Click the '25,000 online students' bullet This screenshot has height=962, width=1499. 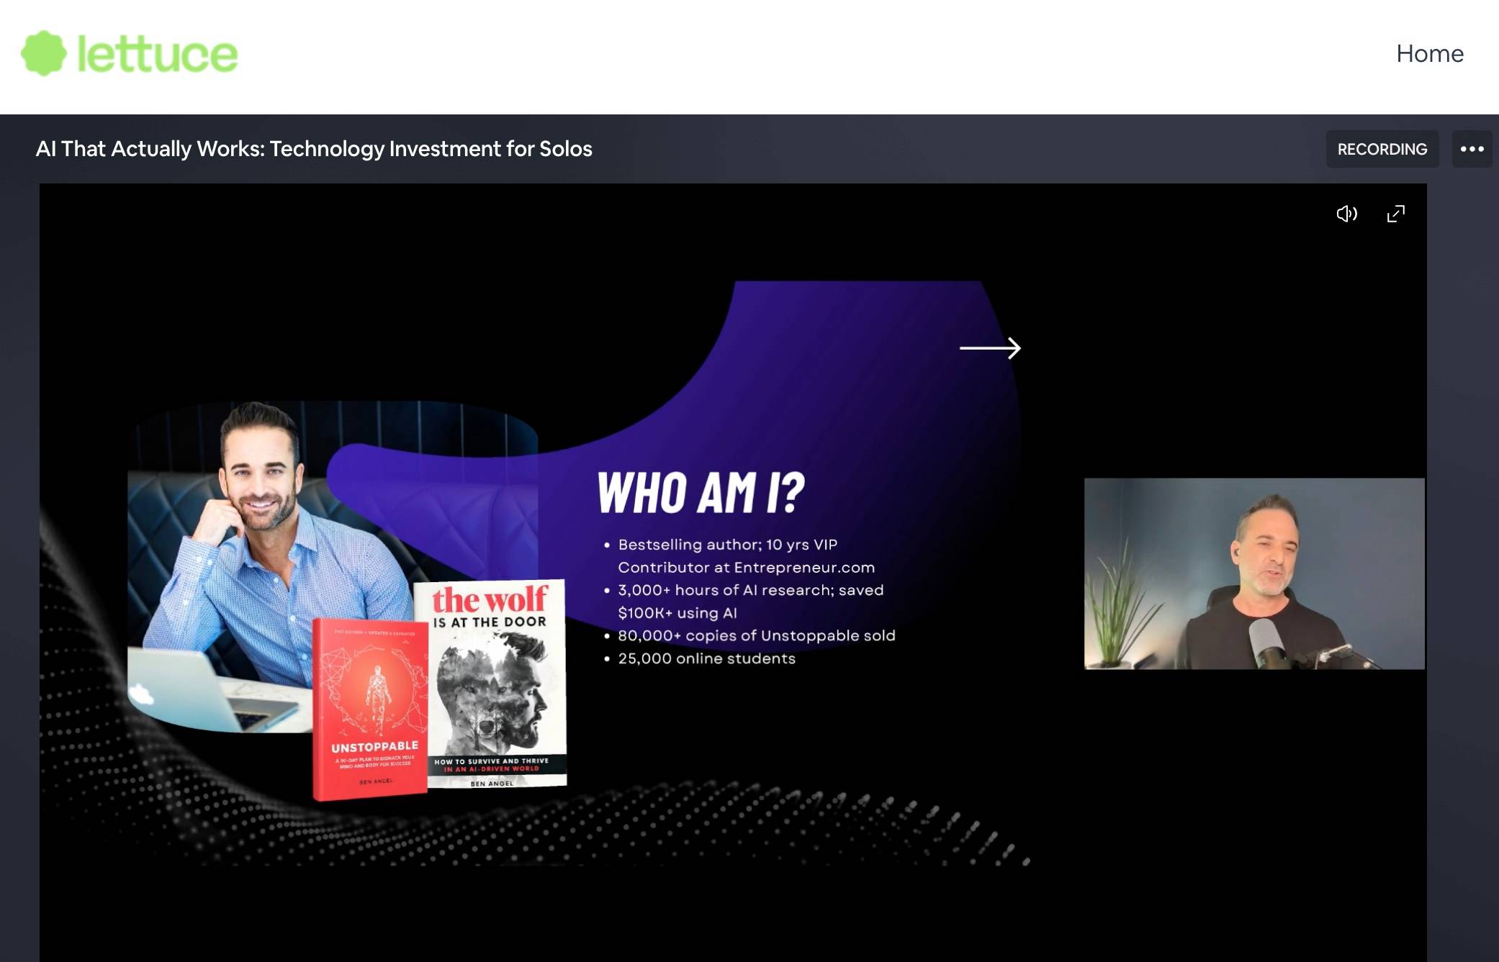tap(706, 658)
